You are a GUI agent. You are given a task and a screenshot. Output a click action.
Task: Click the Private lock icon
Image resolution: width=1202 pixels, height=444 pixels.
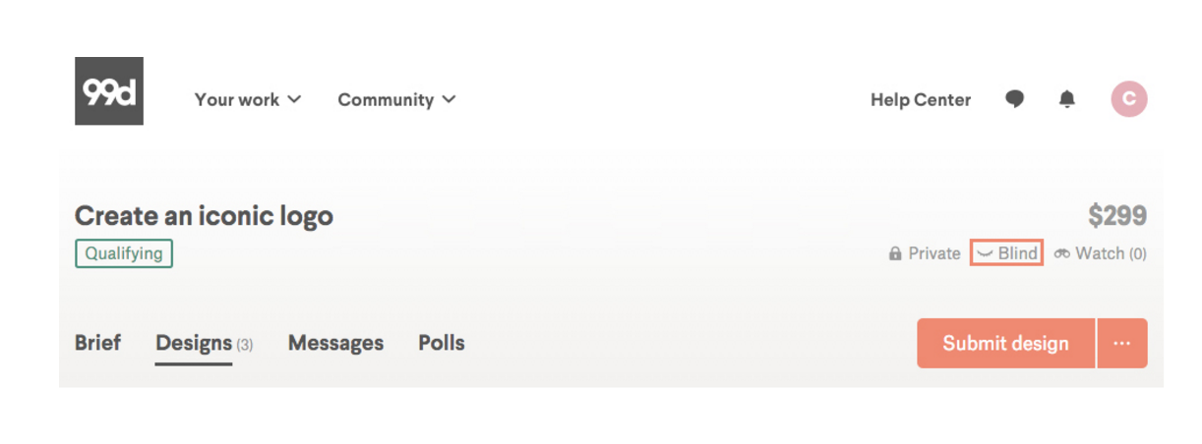[895, 253]
